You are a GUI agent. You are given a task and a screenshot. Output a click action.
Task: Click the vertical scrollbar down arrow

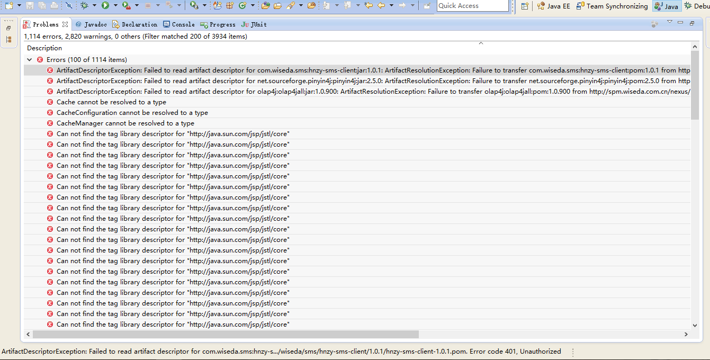click(695, 326)
